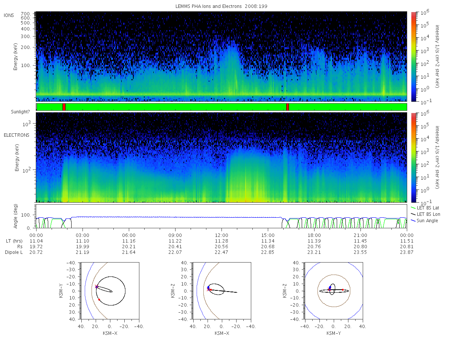Click the 12:00 time axis label

(x=221, y=234)
